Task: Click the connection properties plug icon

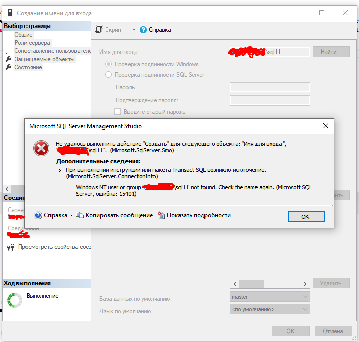Action: [11, 247]
